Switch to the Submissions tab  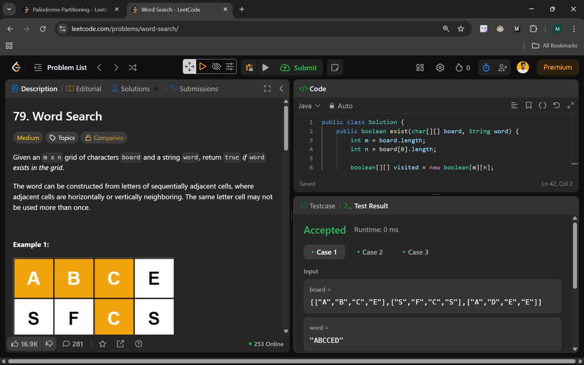tap(194, 89)
